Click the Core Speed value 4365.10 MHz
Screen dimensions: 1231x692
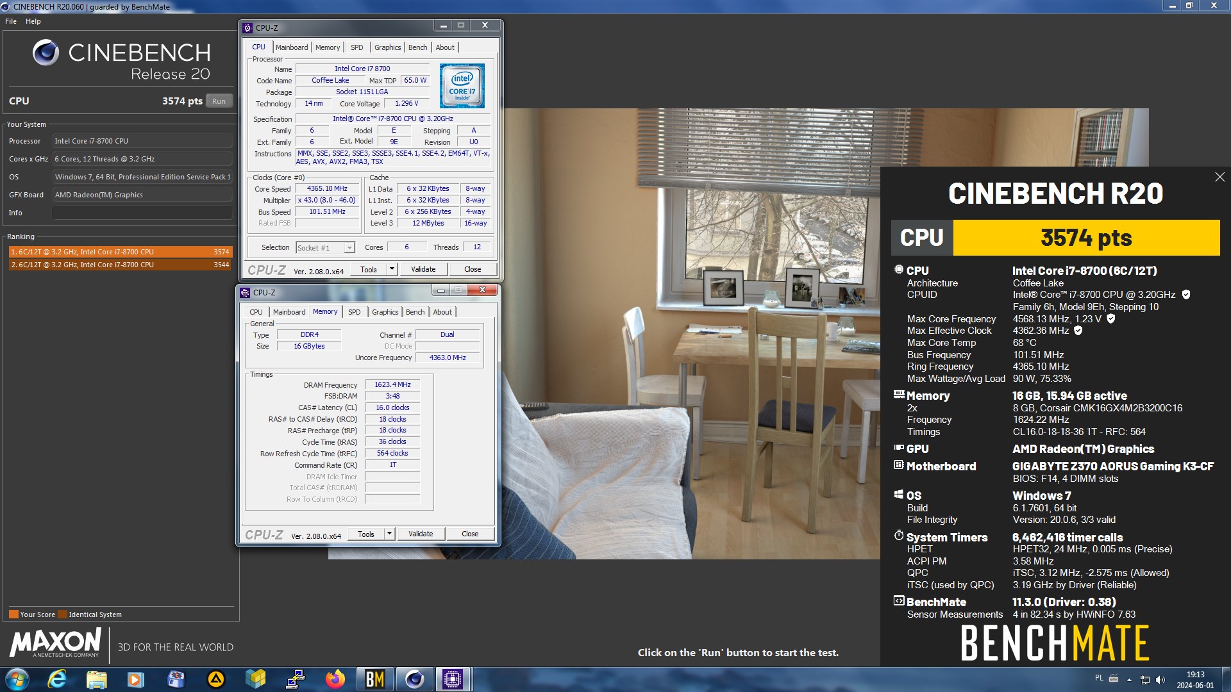pyautogui.click(x=327, y=189)
